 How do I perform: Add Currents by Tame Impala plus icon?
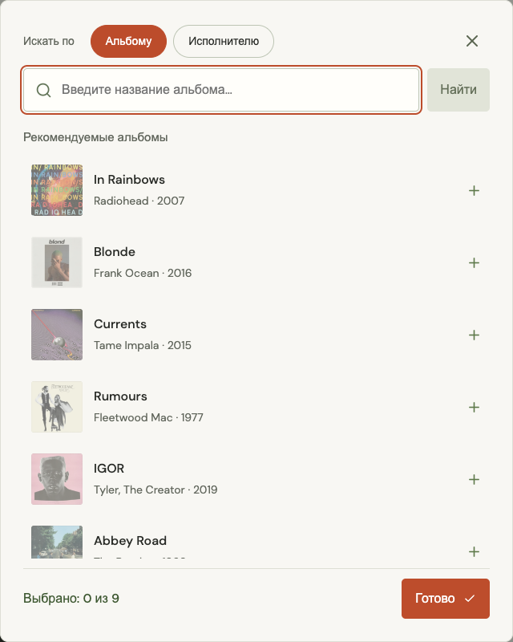[x=474, y=335]
